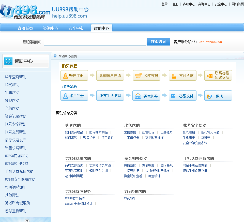Open 游戏币商城帮助 in the sidebar

(x=18, y=203)
